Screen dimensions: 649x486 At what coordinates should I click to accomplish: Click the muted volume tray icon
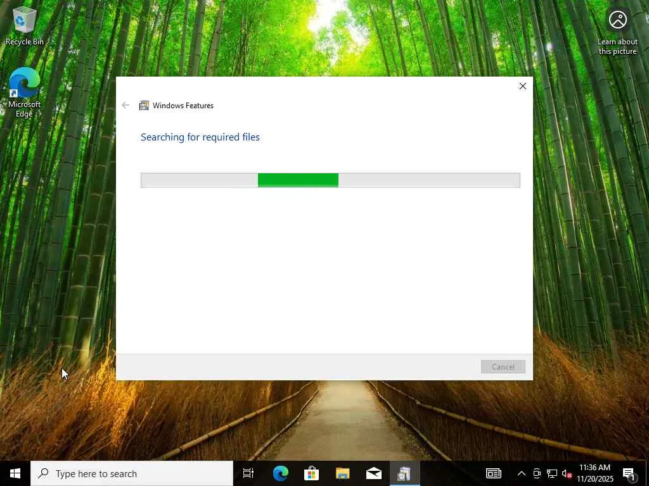tap(567, 473)
